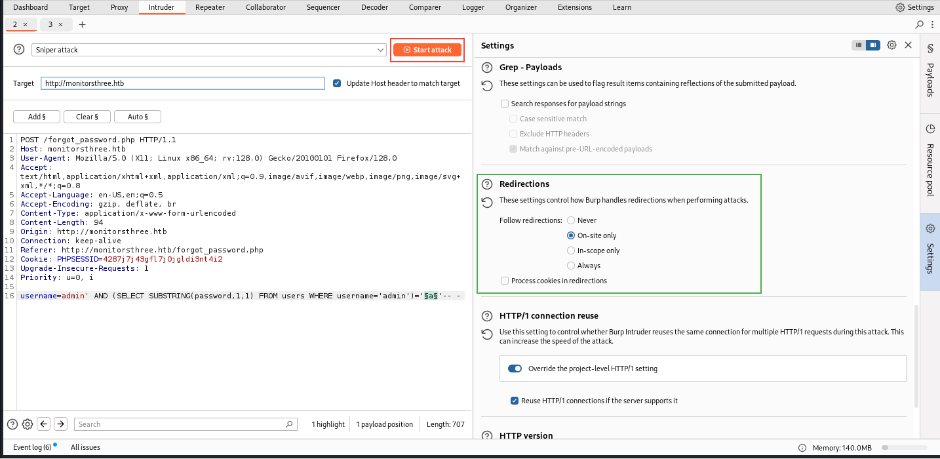The width and height of the screenshot is (940, 459).
Task: Add a new Intruder tab with the plus button
Action: pos(82,24)
